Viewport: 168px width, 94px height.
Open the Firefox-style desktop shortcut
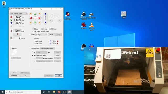(x=68, y=16)
